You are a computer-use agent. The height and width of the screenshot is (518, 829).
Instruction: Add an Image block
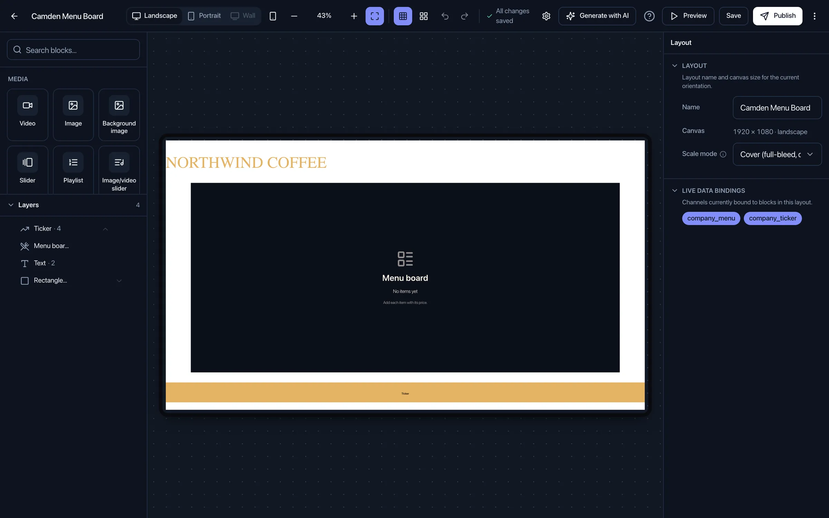click(x=73, y=115)
